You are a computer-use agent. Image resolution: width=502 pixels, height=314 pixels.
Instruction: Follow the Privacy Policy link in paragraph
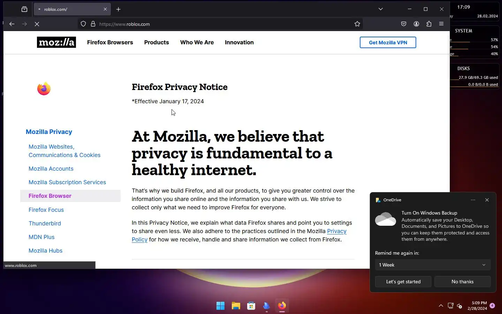[x=337, y=231]
